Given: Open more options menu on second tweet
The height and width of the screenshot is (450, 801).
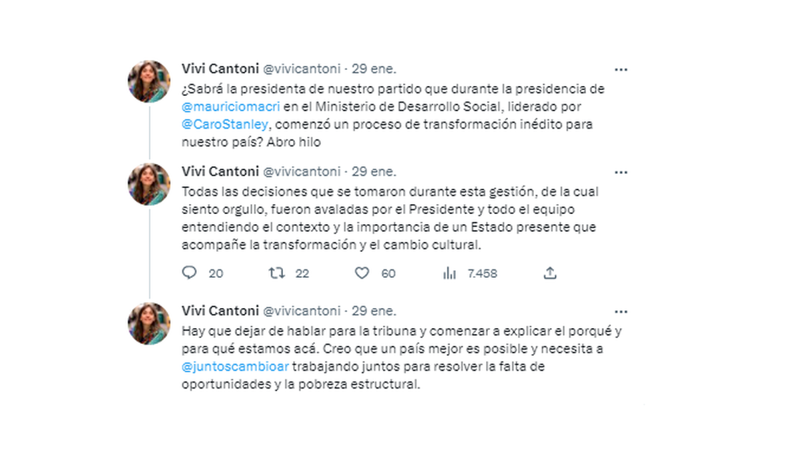Looking at the screenshot, I should 621,173.
